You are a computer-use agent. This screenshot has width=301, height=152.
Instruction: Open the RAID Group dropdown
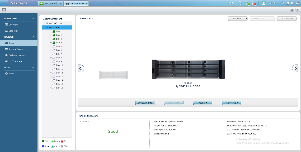(x=231, y=103)
